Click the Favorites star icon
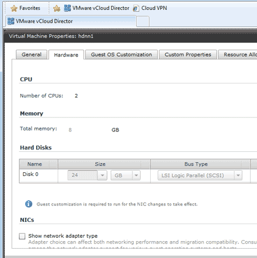Viewport: 257px width, 258px height. point(14,8)
